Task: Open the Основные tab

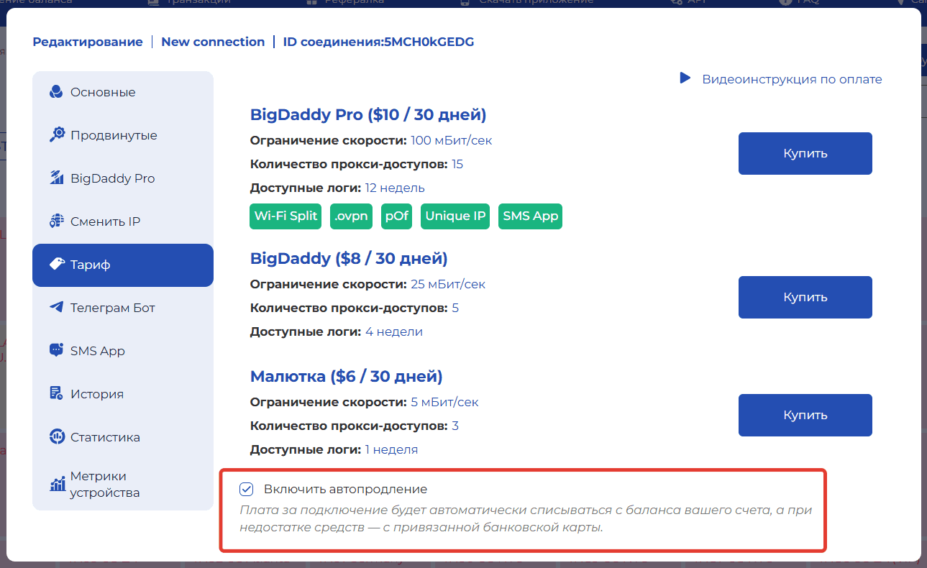Action: tap(123, 92)
